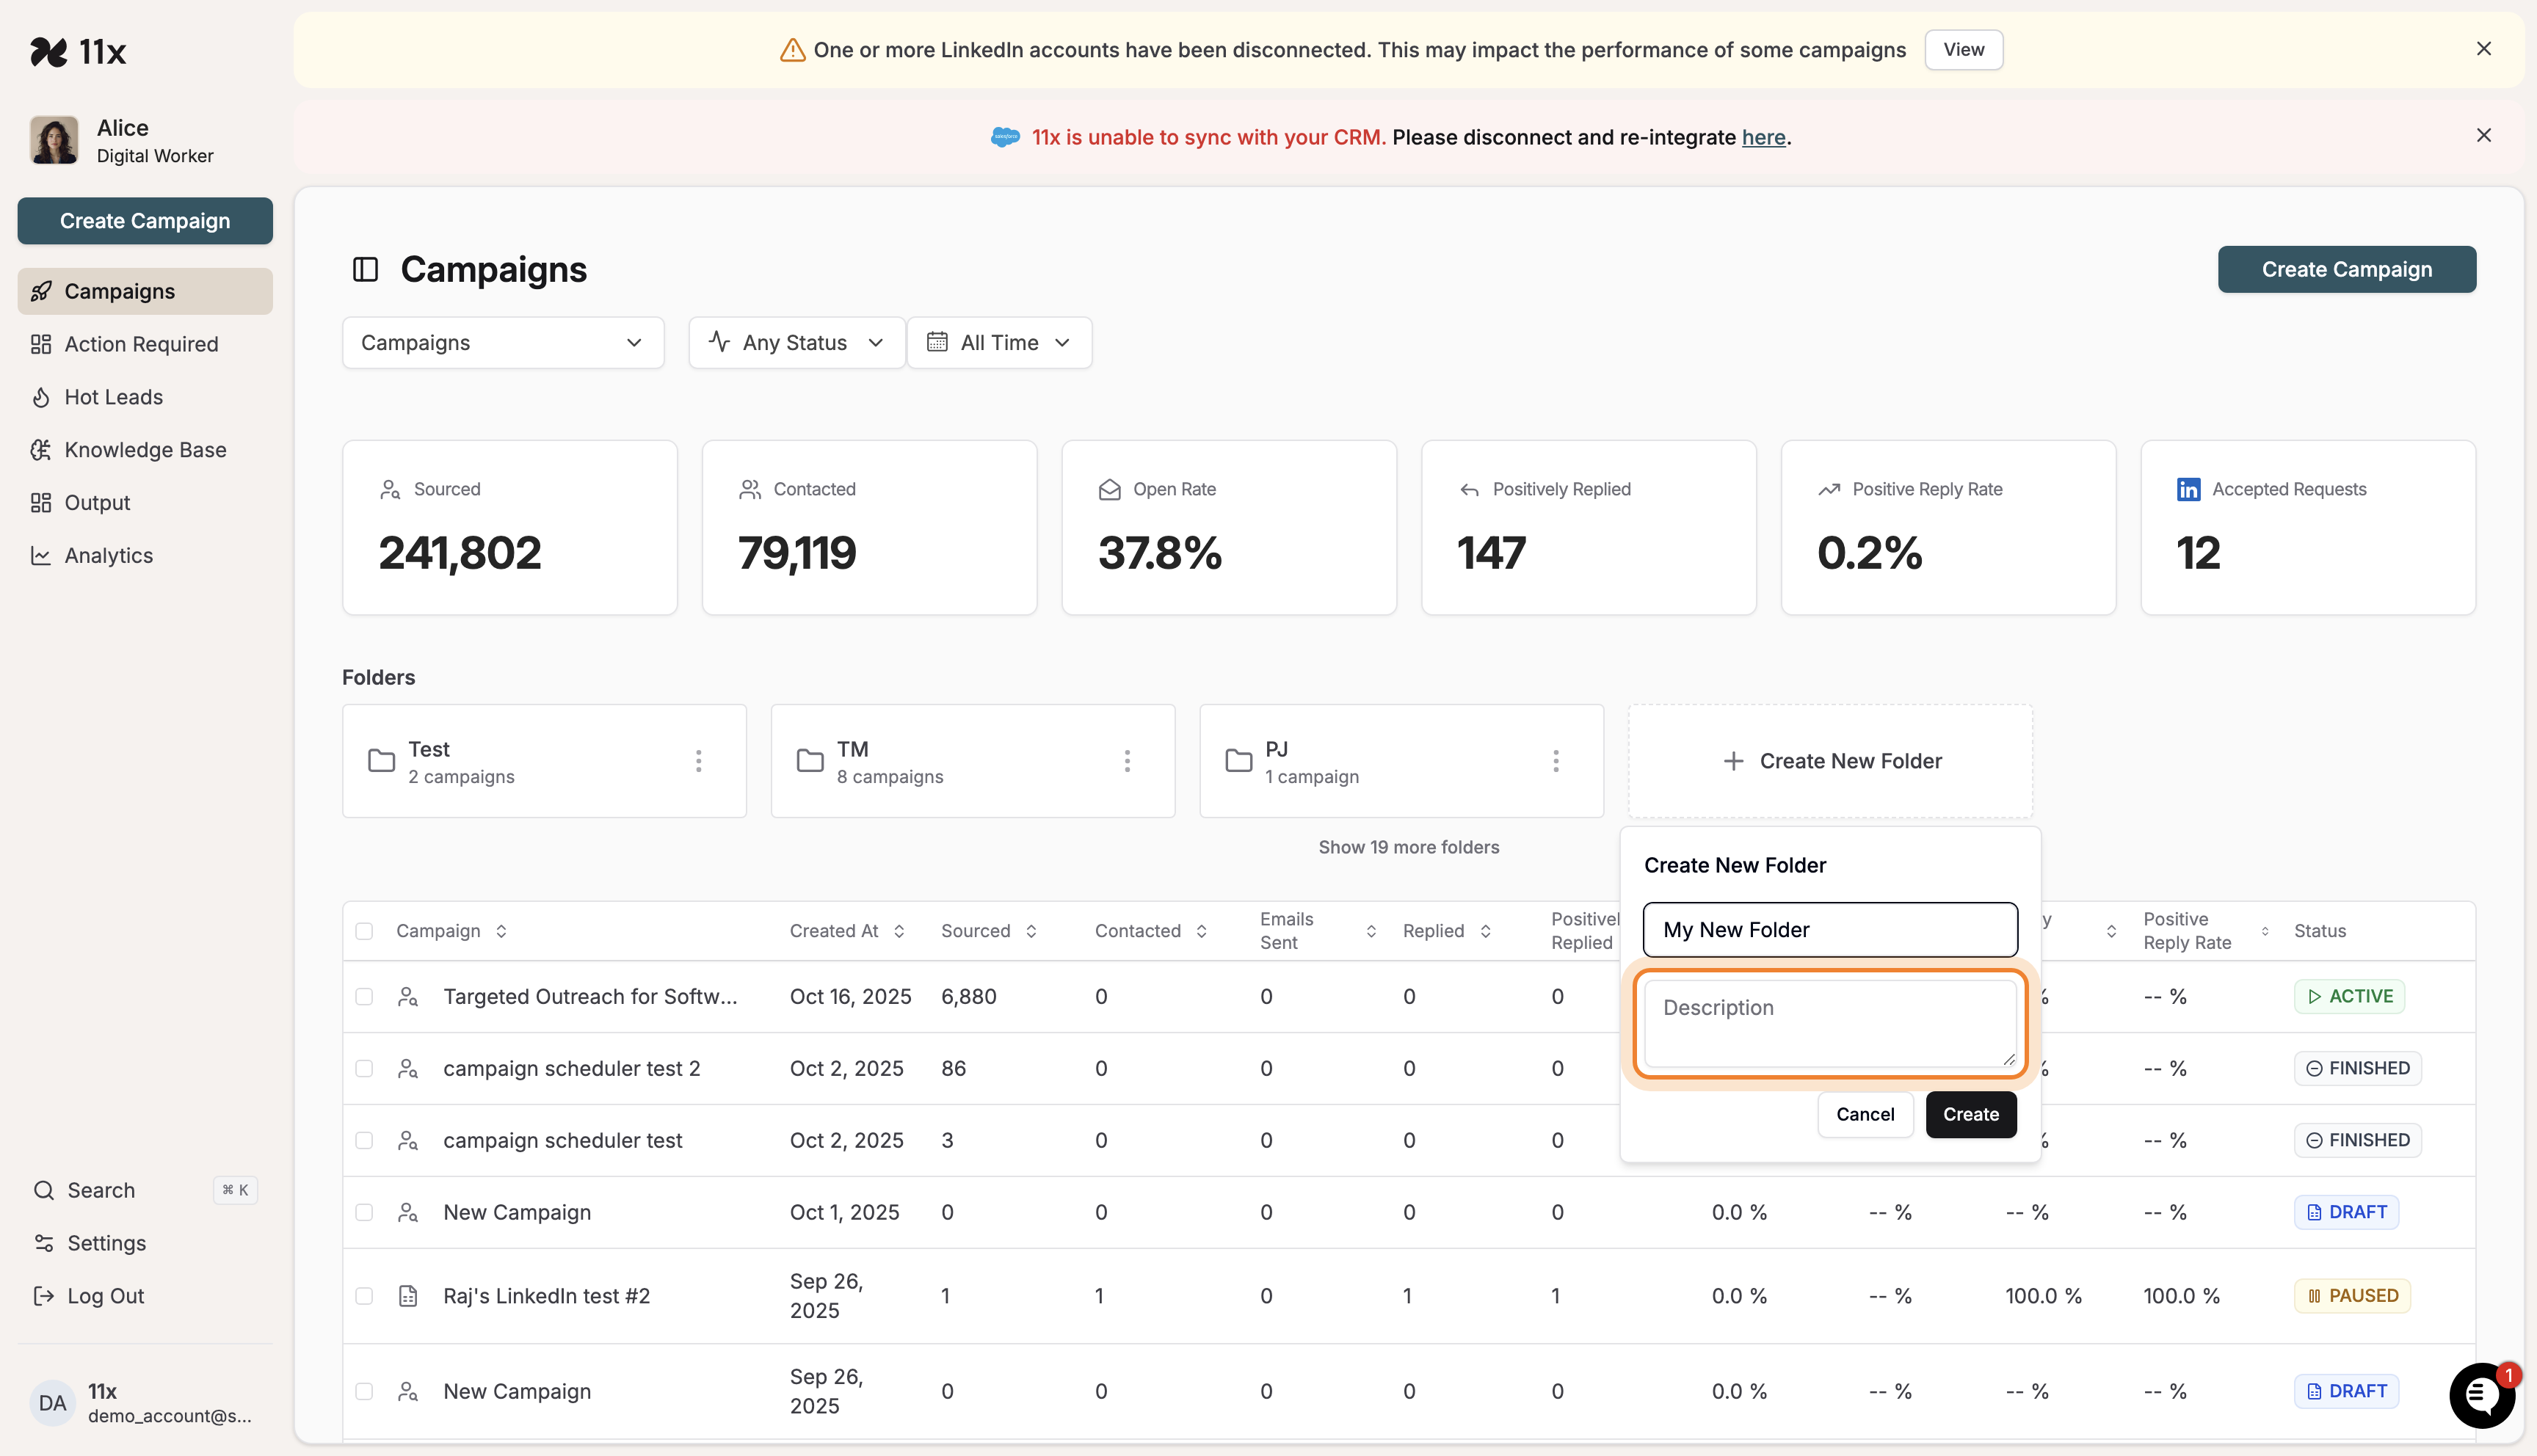Sort the table by Sourced column arrows
This screenshot has height=1456, width=2537.
tap(1031, 931)
